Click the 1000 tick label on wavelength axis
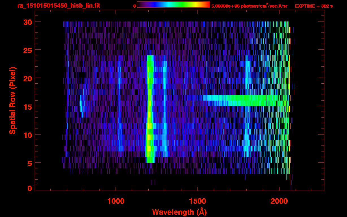The image size is (347, 217). click(116, 201)
